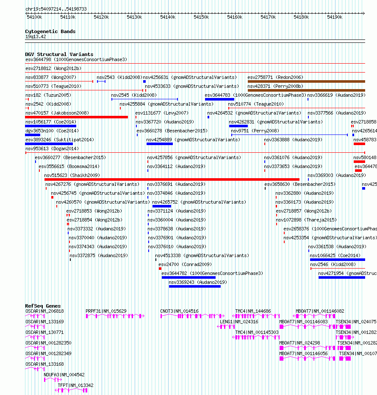Screen dimensions: 377x395
Task: Select nsv4513338 gnomAD variant label
Action: tap(202, 256)
